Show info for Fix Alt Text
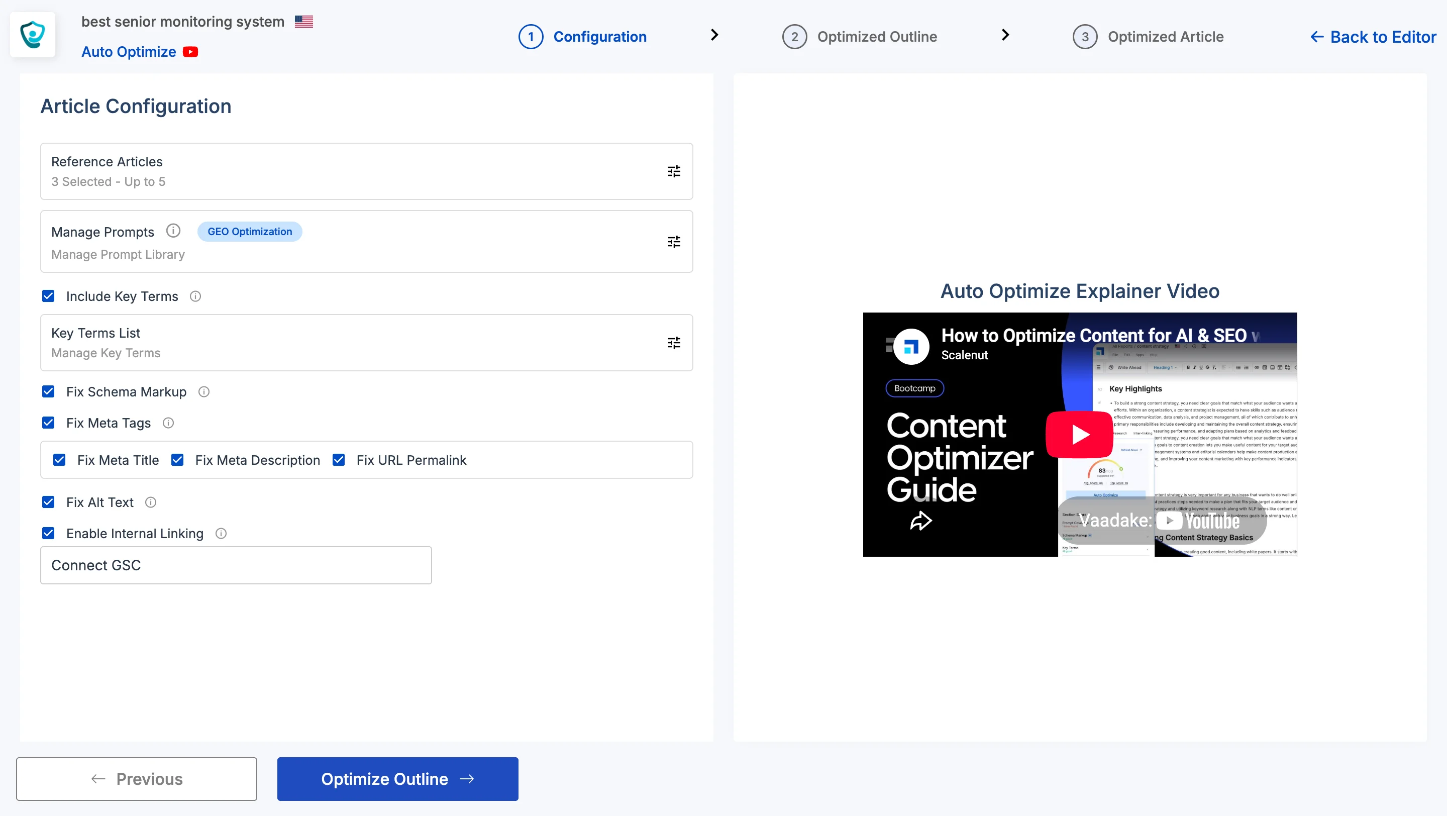1447x816 pixels. (151, 502)
